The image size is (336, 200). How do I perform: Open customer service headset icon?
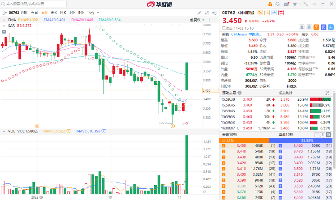[278, 4]
